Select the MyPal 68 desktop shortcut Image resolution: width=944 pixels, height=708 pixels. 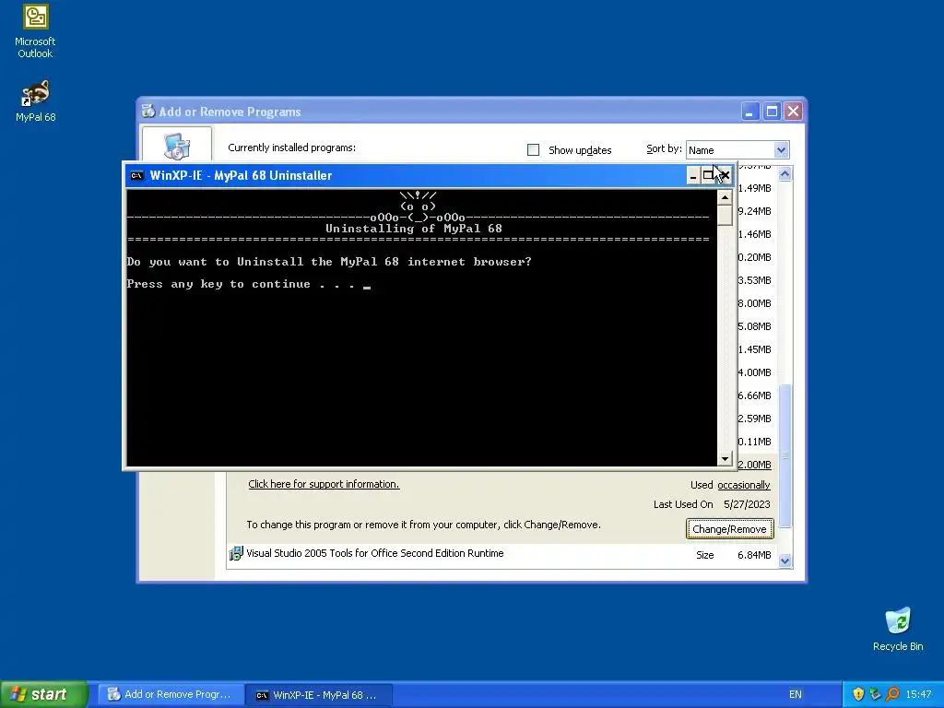(36, 101)
